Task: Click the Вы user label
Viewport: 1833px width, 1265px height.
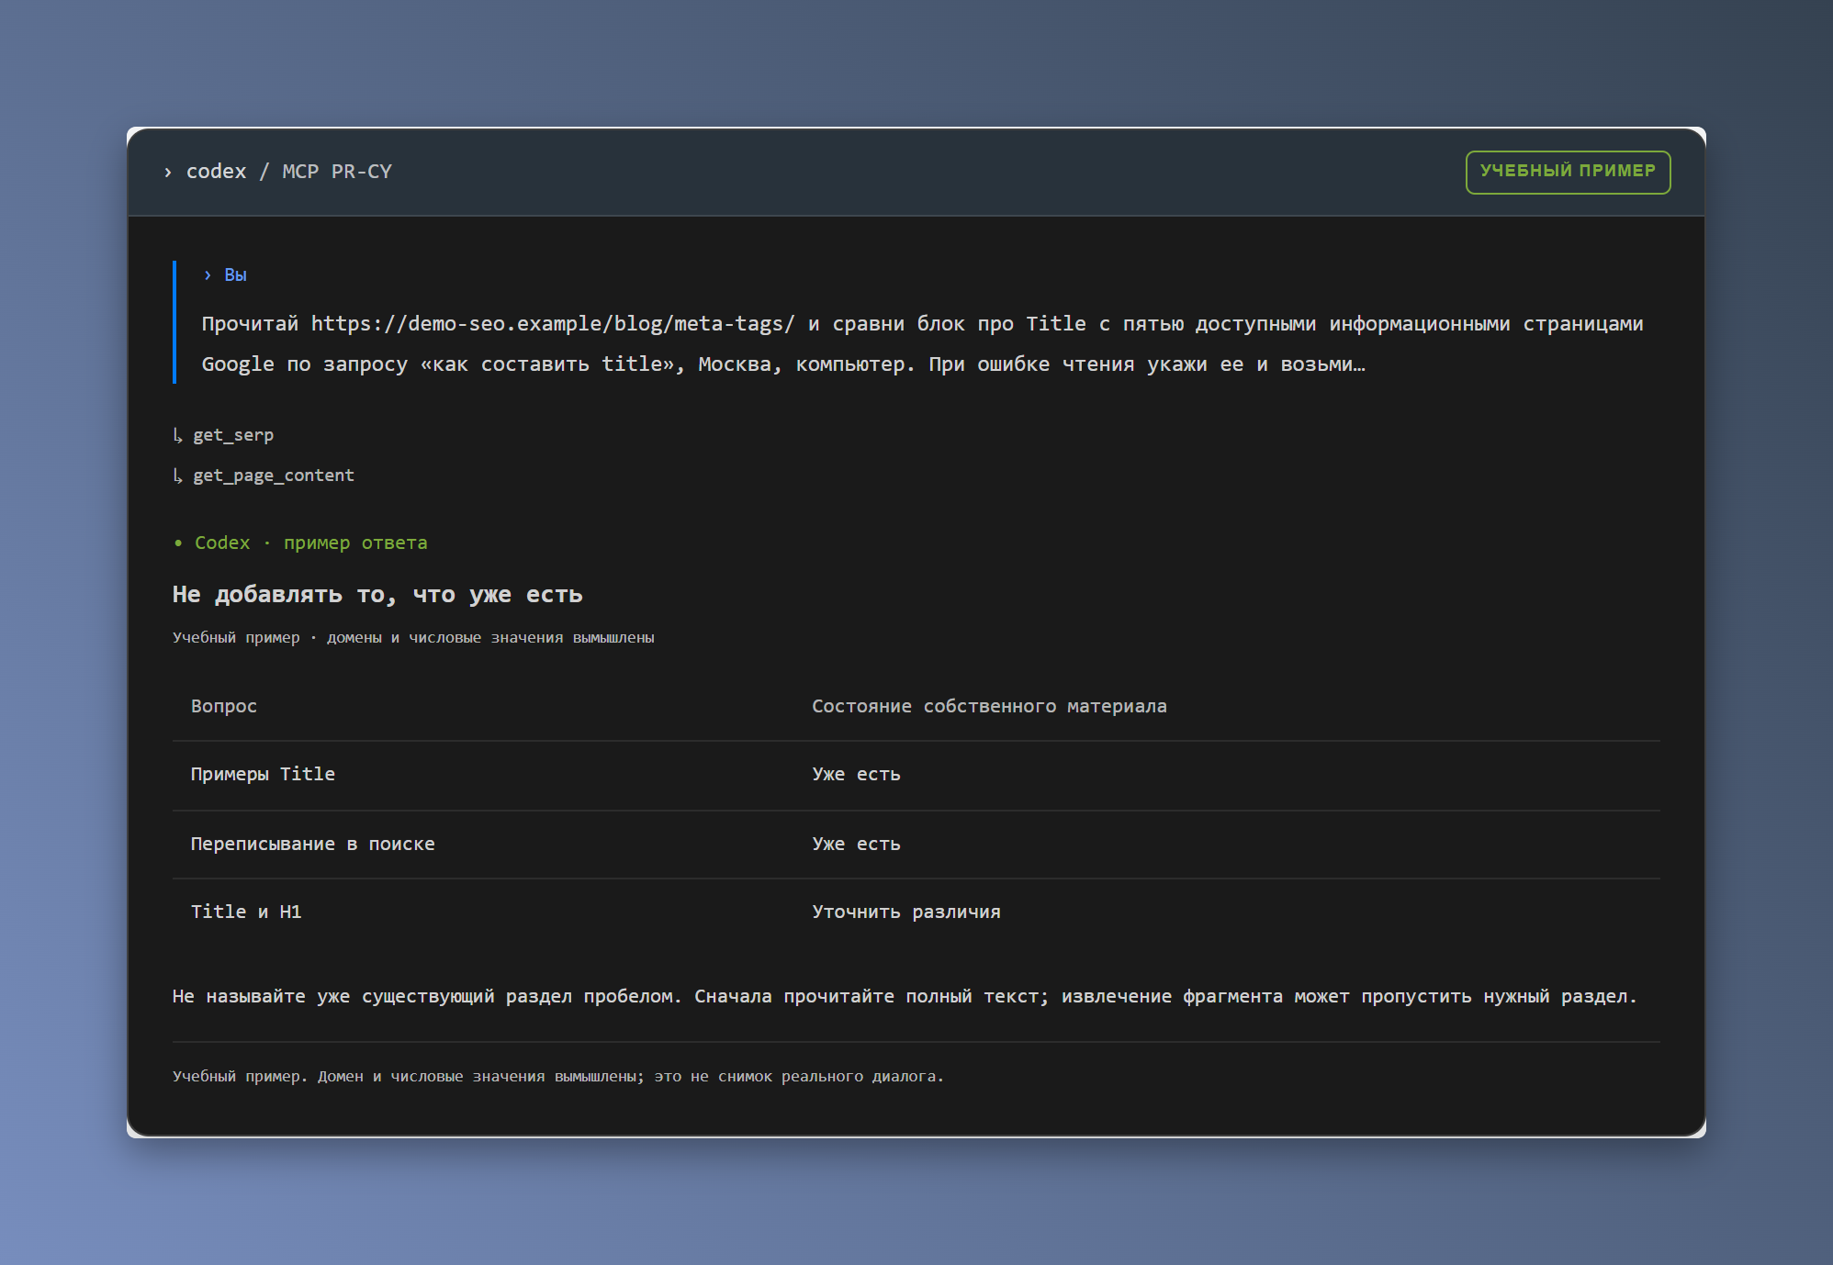Action: [235, 275]
